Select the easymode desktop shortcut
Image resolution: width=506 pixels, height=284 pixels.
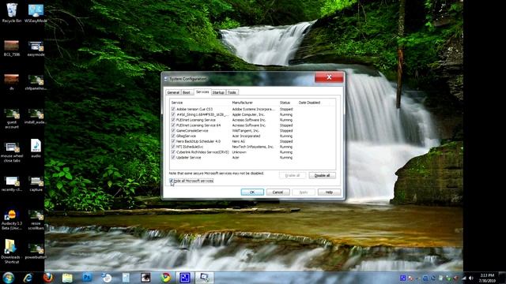(36, 49)
